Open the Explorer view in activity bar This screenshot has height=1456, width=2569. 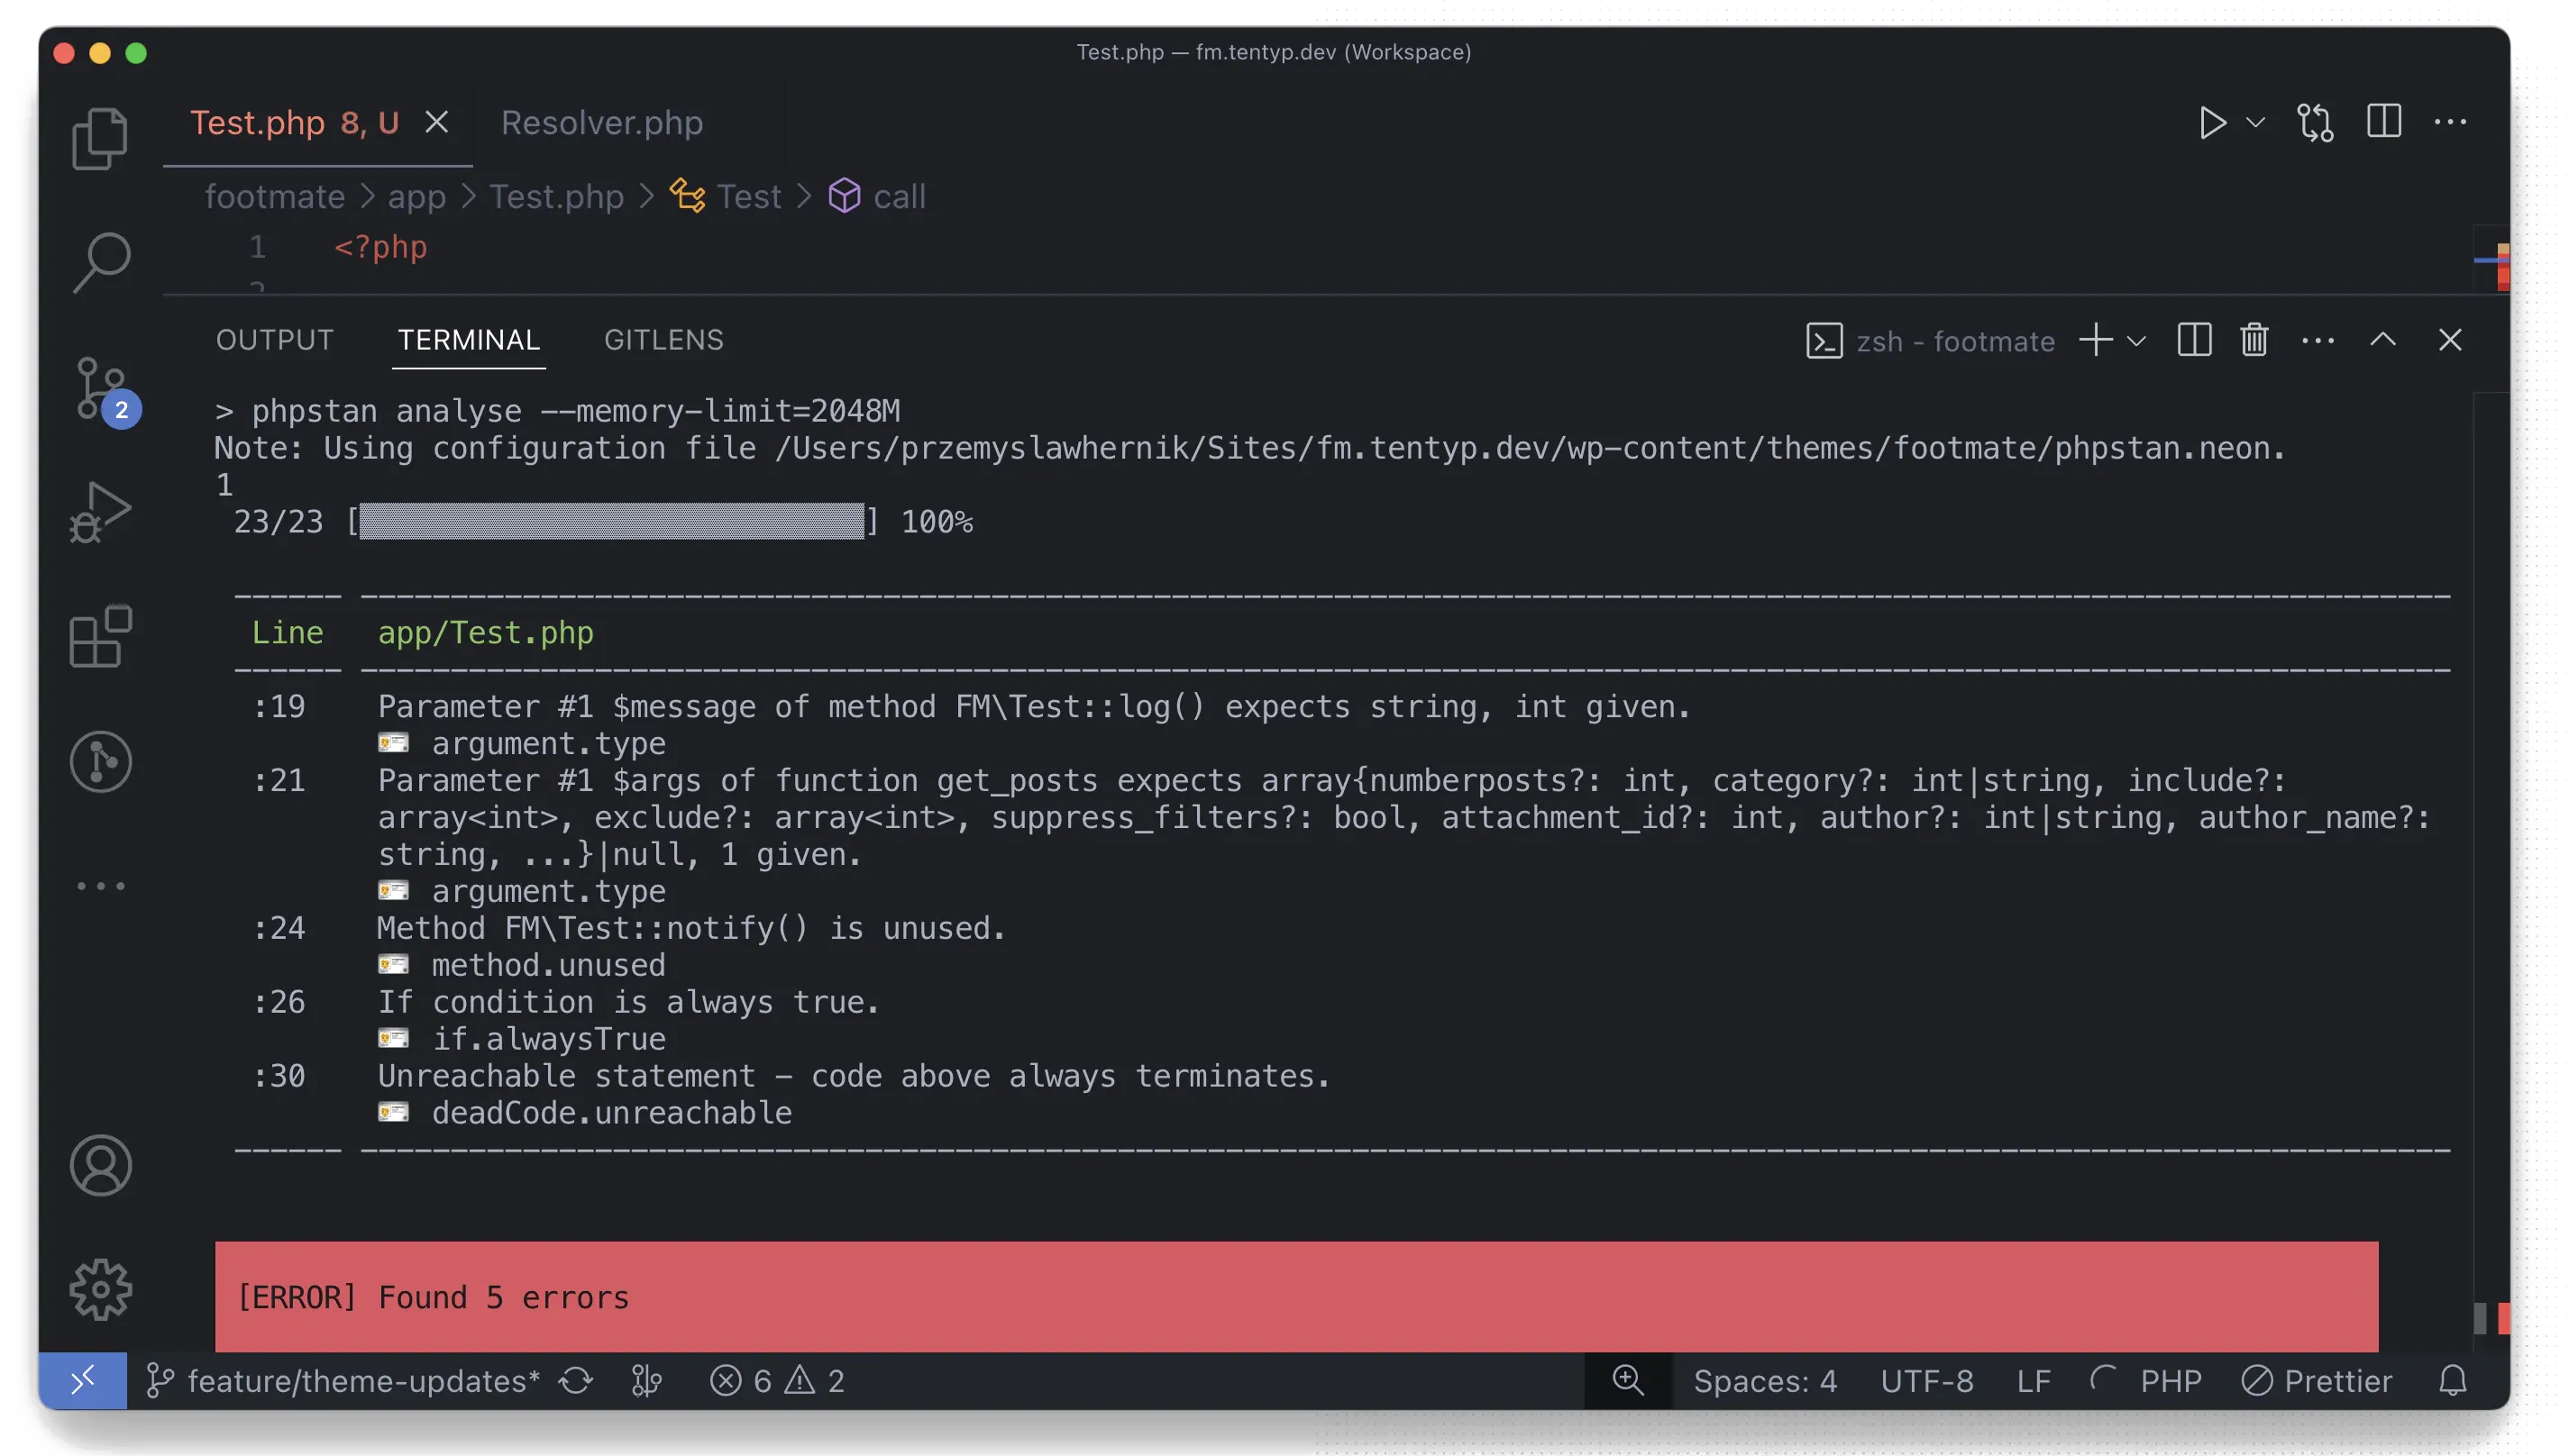tap(100, 138)
